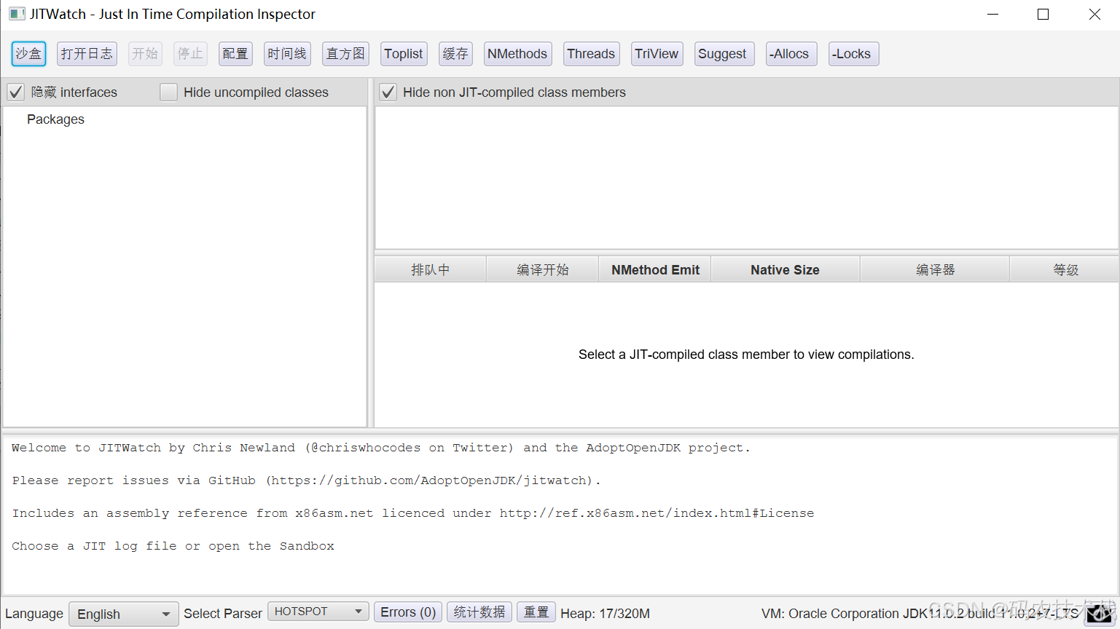Viewport: 1120px width, 629px height.
Task: Click 'Select a JIT-compiled class member' message
Action: point(746,355)
